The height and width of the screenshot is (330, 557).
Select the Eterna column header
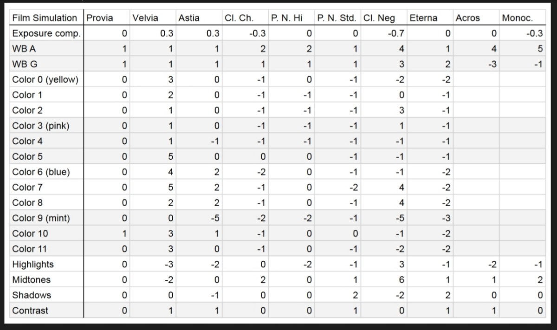click(x=423, y=18)
